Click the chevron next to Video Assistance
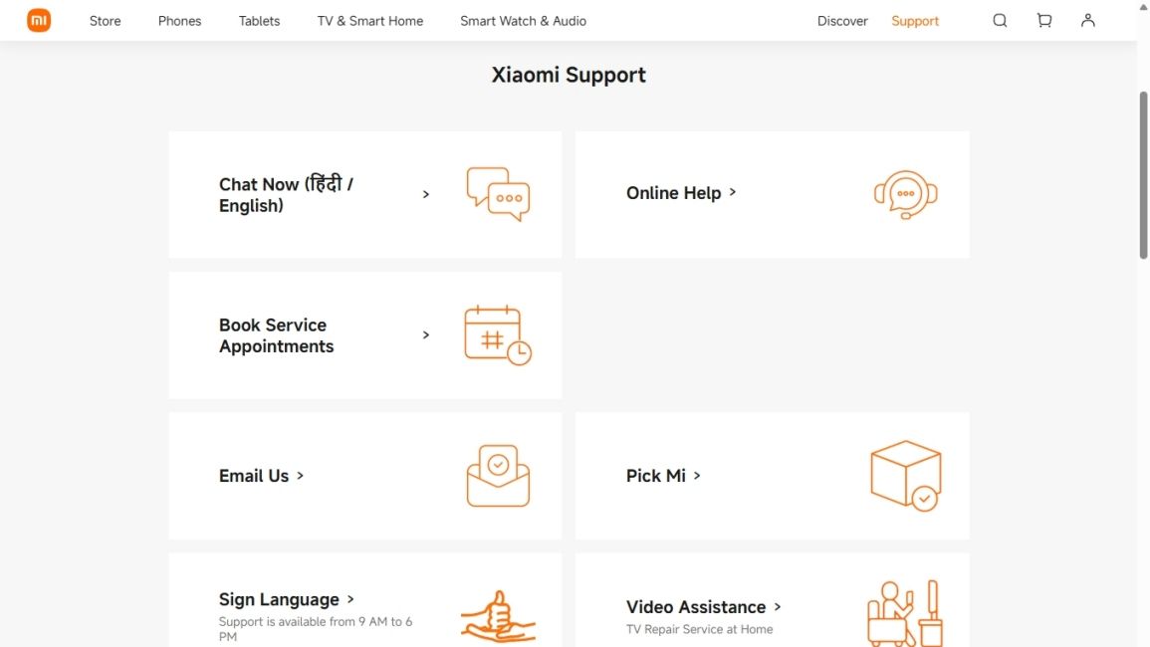This screenshot has width=1150, height=647. 778,606
